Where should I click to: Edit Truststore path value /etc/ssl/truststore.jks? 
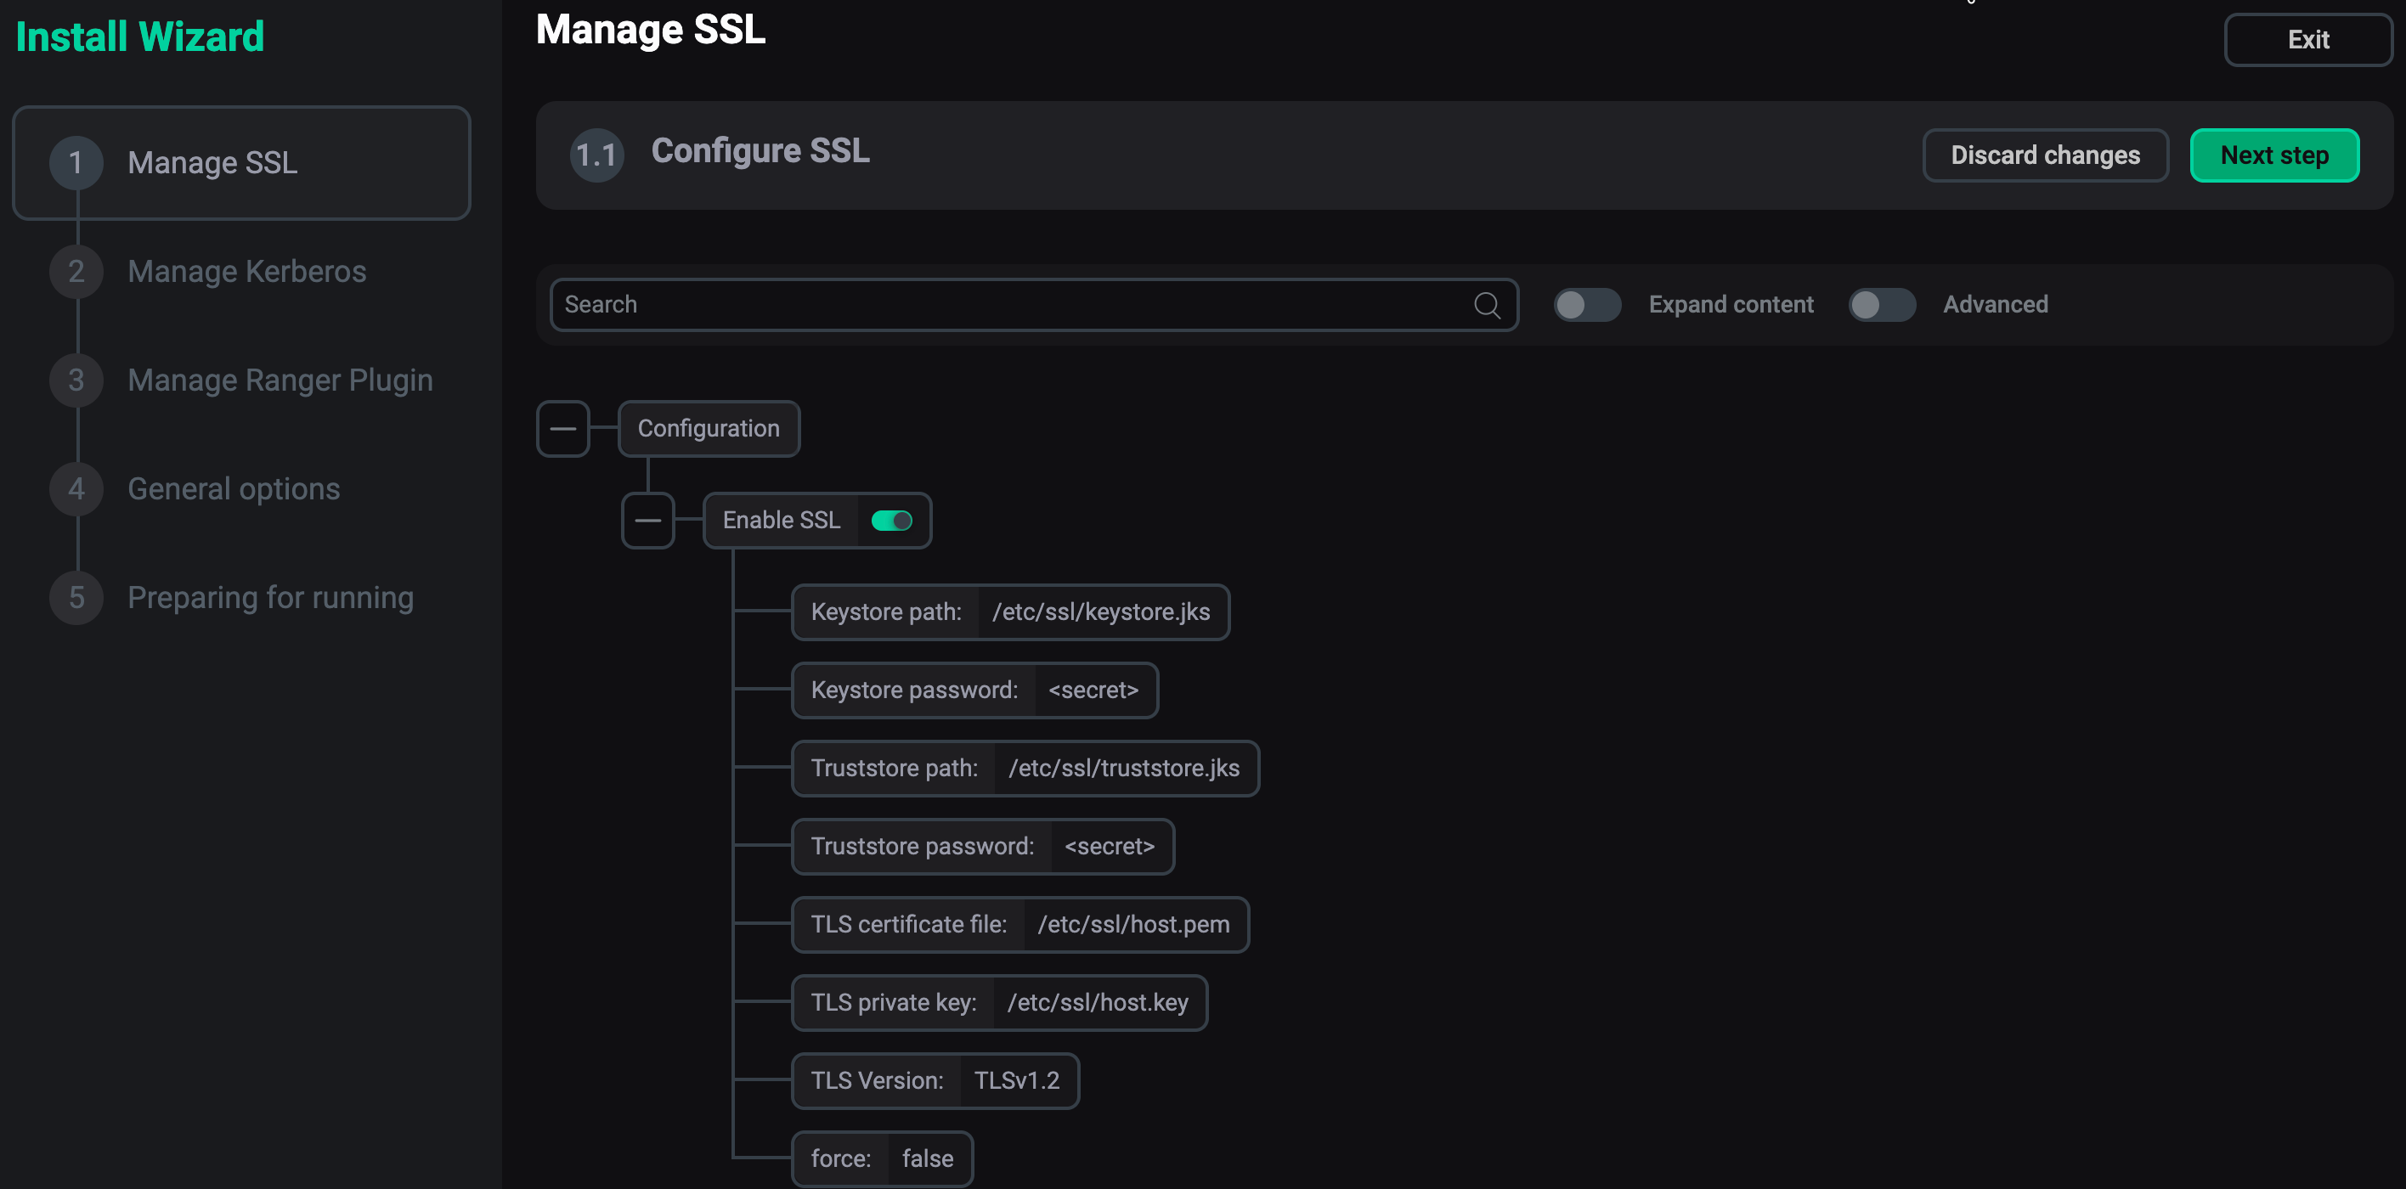[x=1125, y=768]
